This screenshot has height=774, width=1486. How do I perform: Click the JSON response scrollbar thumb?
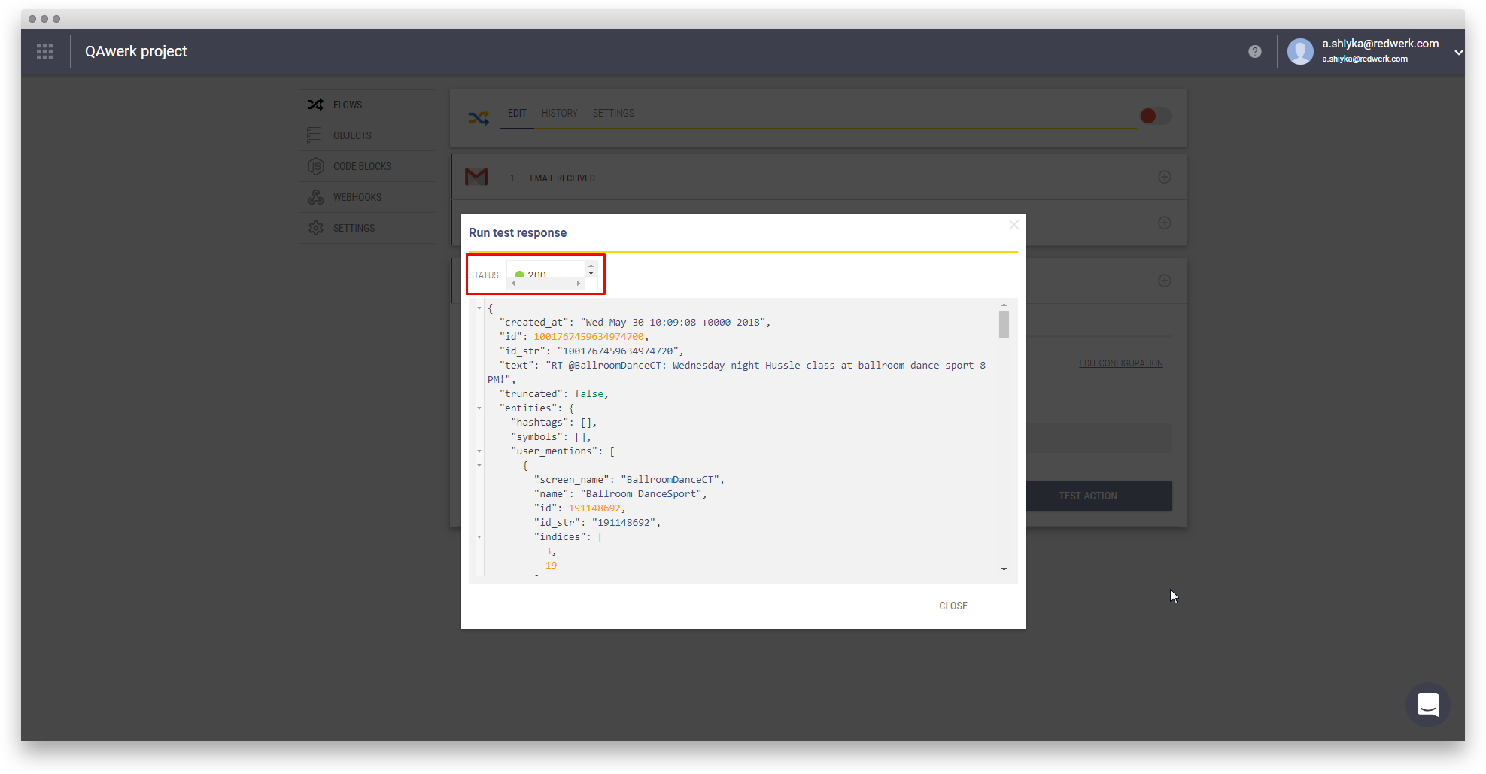pyautogui.click(x=1004, y=324)
